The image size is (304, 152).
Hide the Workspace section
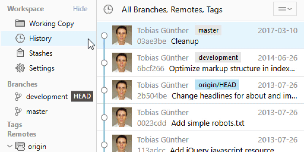tap(80, 9)
